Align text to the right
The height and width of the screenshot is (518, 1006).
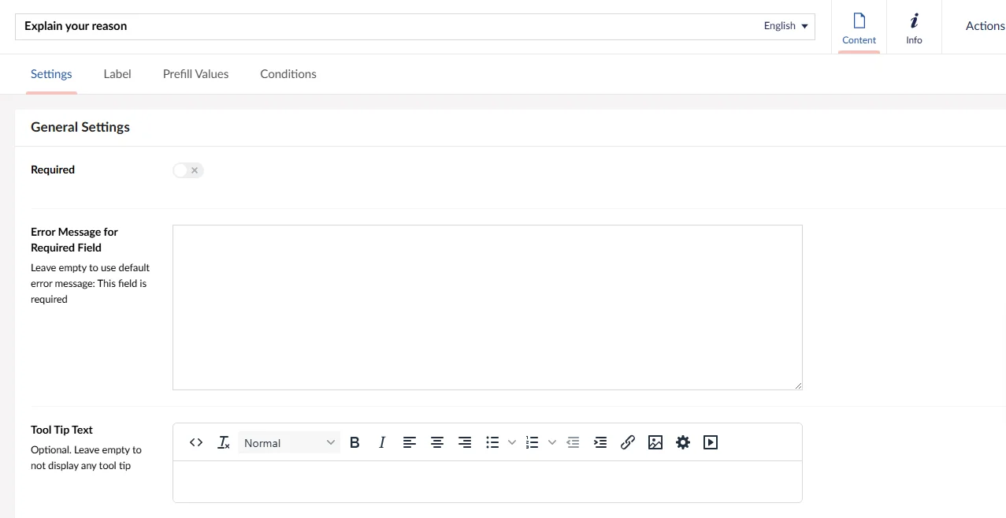click(x=465, y=442)
